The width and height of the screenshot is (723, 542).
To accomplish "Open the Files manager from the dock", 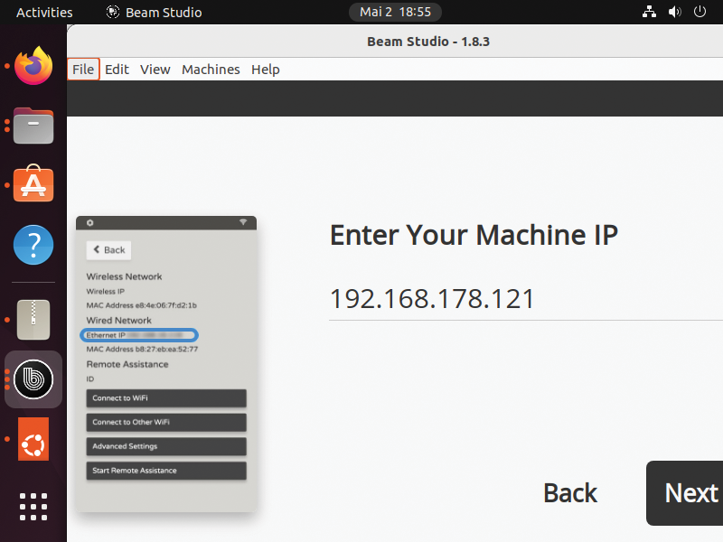I will pos(33,126).
